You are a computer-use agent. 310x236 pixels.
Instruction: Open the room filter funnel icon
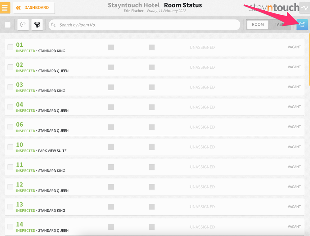tap(37, 25)
